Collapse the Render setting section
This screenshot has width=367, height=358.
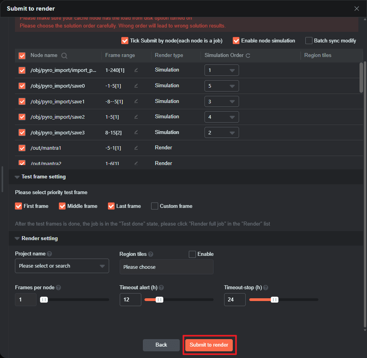click(17, 239)
